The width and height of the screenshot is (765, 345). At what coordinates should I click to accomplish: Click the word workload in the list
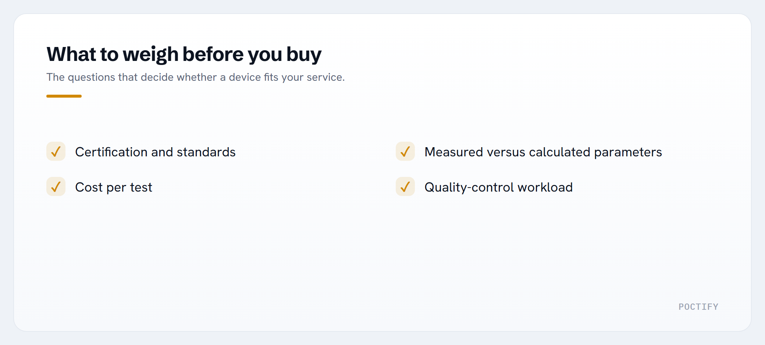545,187
